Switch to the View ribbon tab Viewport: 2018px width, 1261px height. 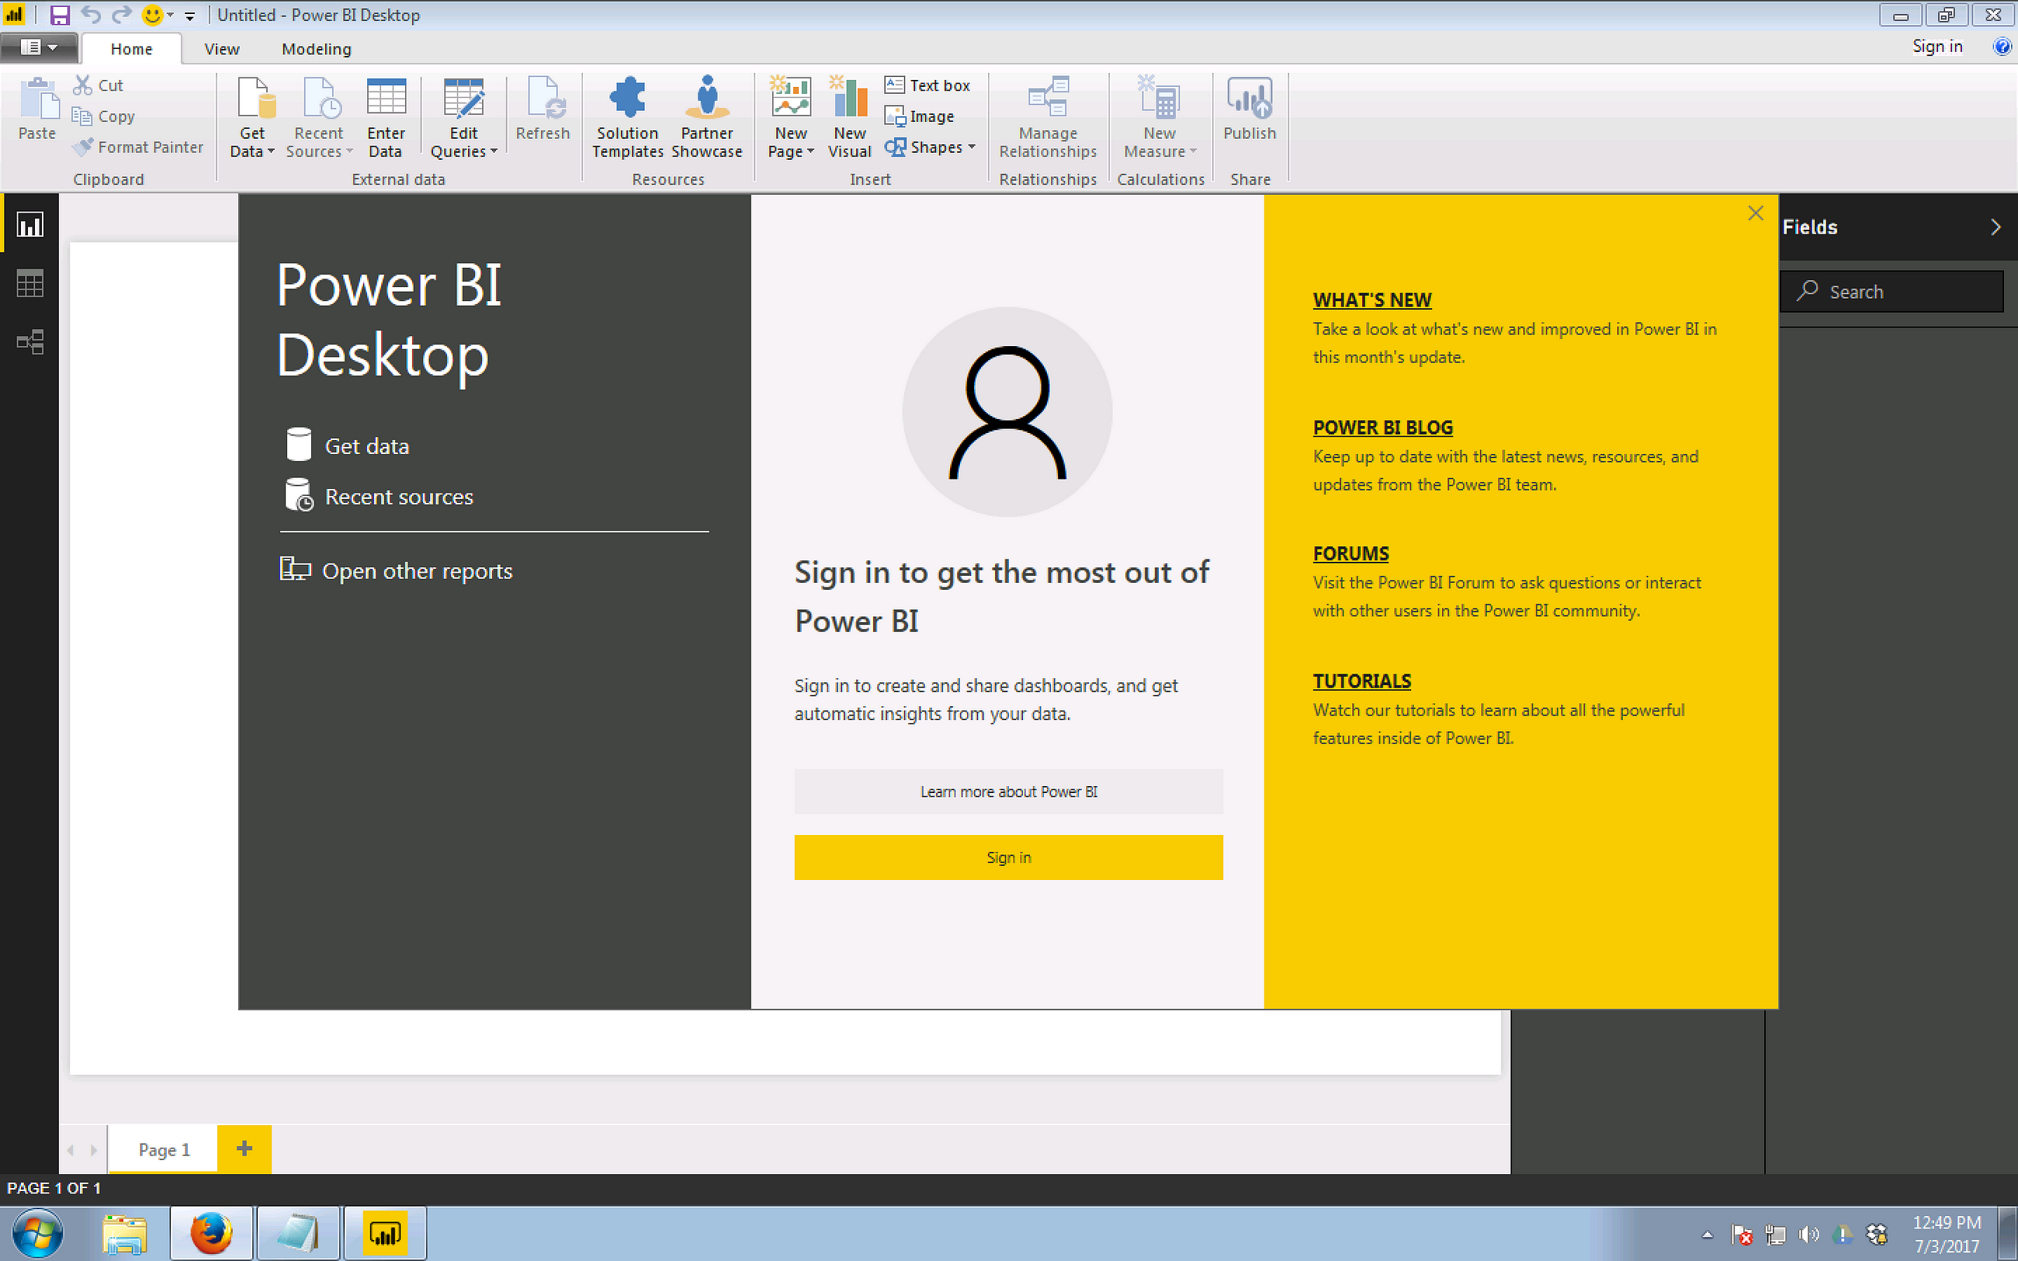pyautogui.click(x=222, y=49)
